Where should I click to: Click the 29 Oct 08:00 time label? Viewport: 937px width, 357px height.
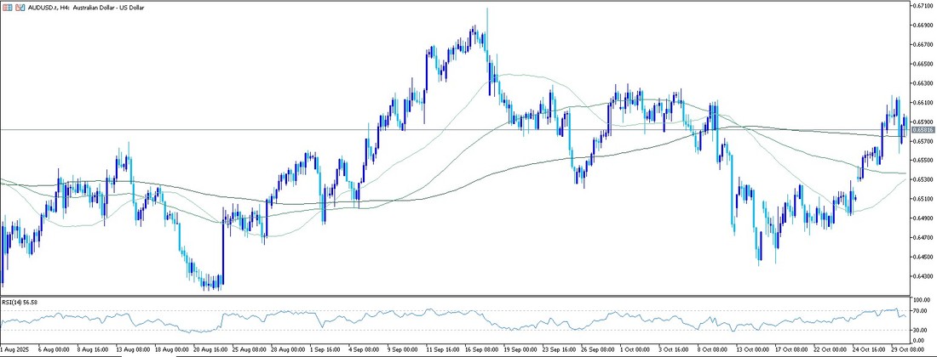coord(911,349)
